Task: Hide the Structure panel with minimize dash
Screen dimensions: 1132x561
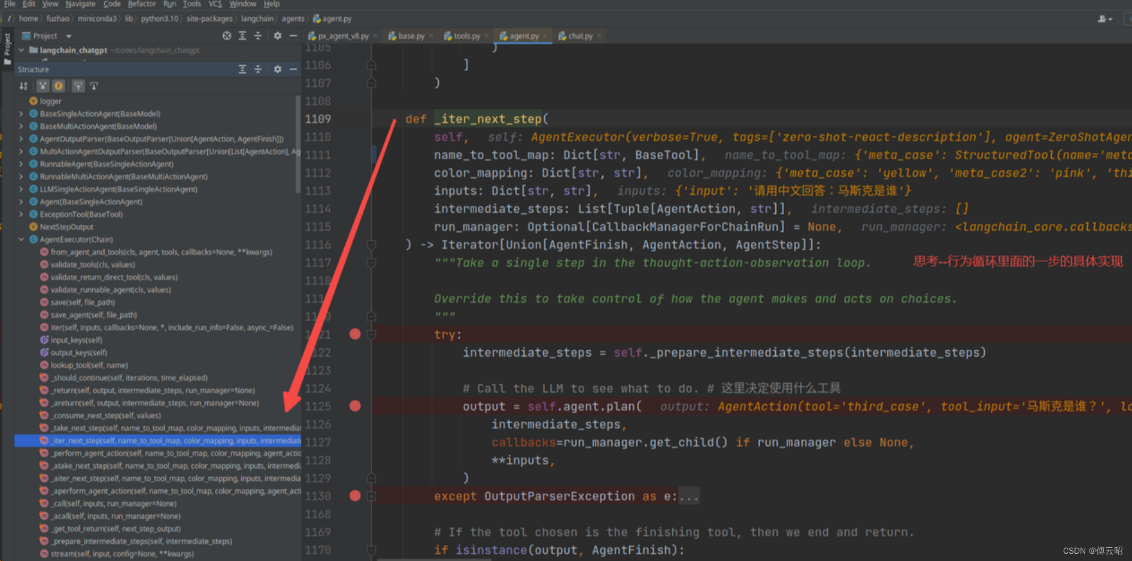Action: (293, 69)
